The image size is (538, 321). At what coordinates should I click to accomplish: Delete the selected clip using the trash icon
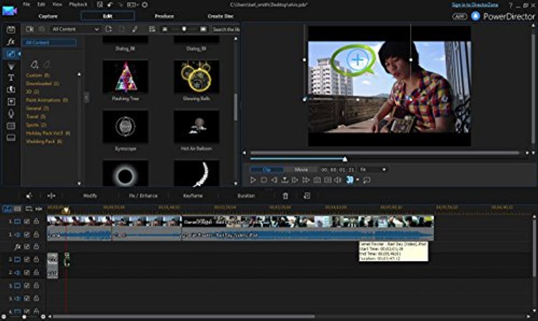pyautogui.click(x=286, y=195)
